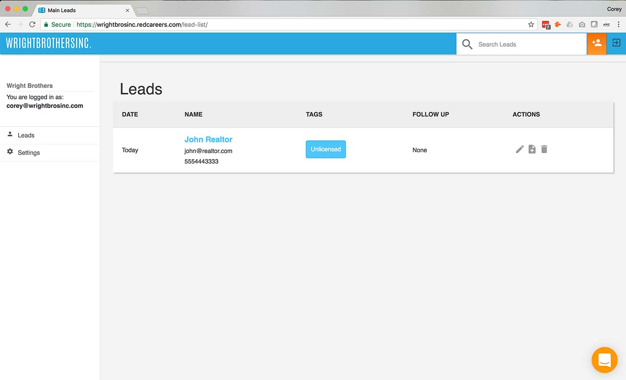
Task: Open the Chrome three-dot menu
Action: pos(619,25)
